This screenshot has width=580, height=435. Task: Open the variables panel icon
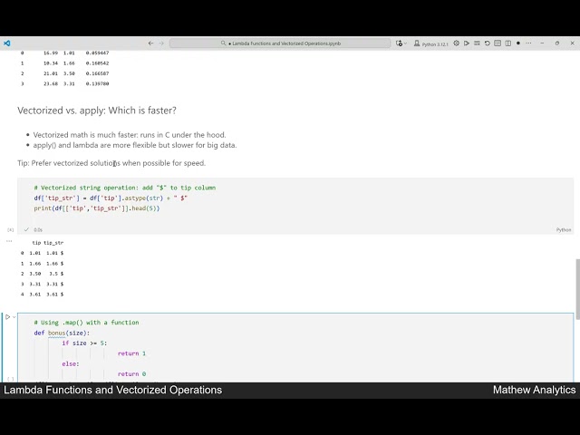[x=498, y=43]
